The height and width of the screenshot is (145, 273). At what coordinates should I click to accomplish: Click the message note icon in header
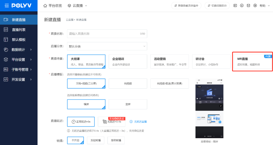tap(235, 6)
